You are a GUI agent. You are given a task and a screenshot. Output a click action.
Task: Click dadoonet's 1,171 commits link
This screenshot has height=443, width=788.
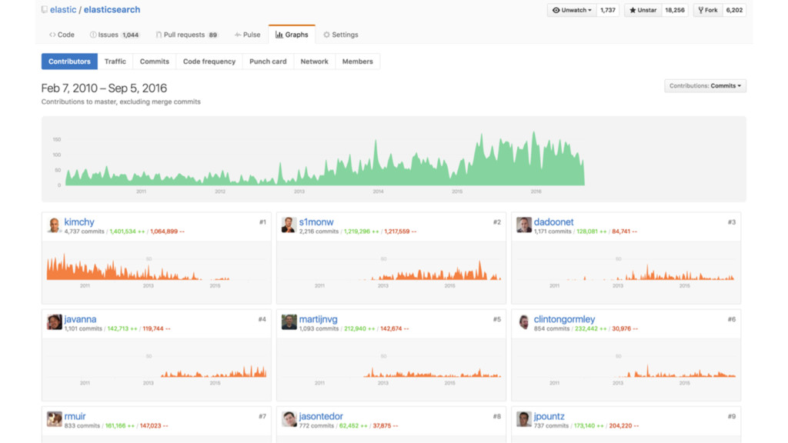click(553, 231)
